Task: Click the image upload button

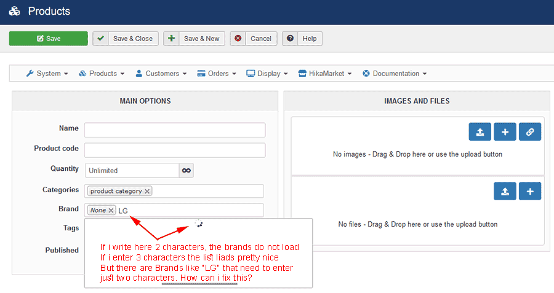Action: coord(480,132)
